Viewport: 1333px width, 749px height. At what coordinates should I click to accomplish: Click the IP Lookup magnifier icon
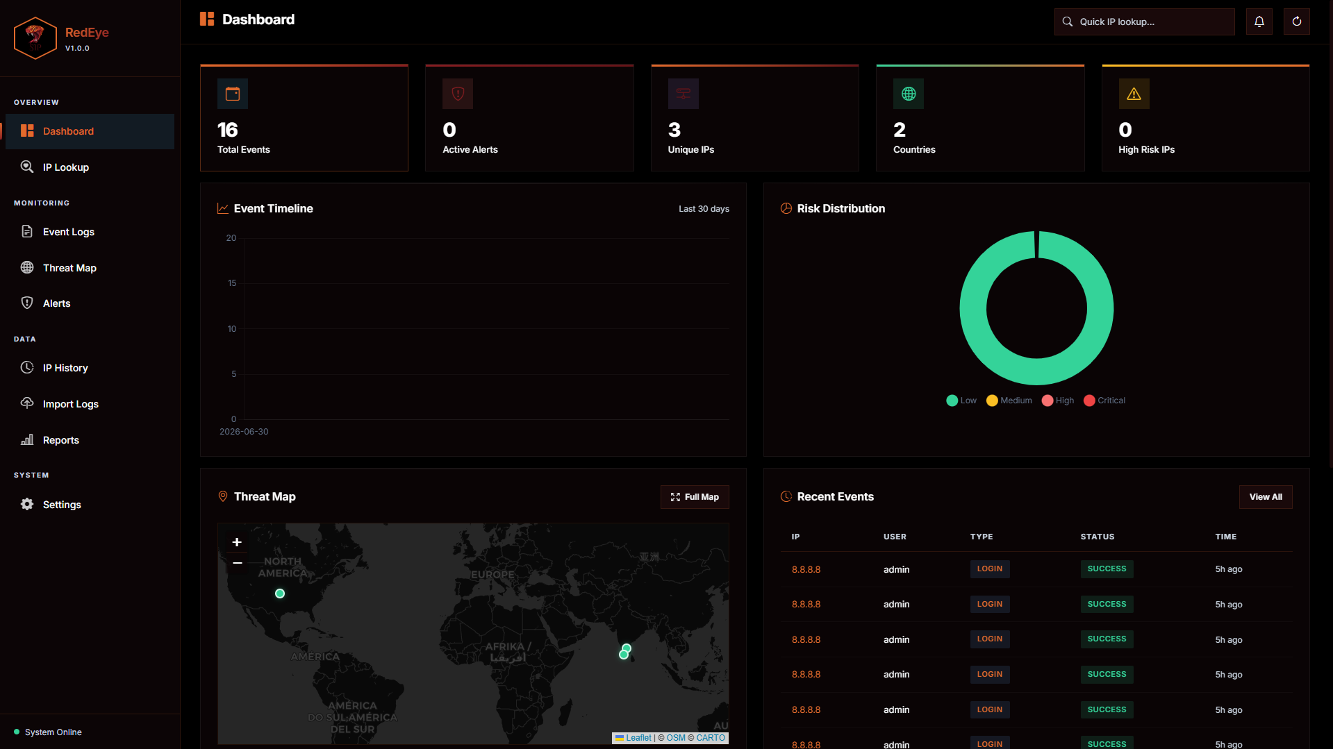[27, 167]
